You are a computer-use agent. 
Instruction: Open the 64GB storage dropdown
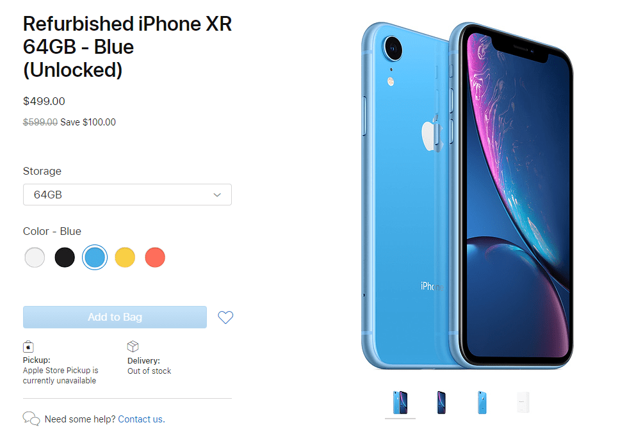(x=127, y=195)
